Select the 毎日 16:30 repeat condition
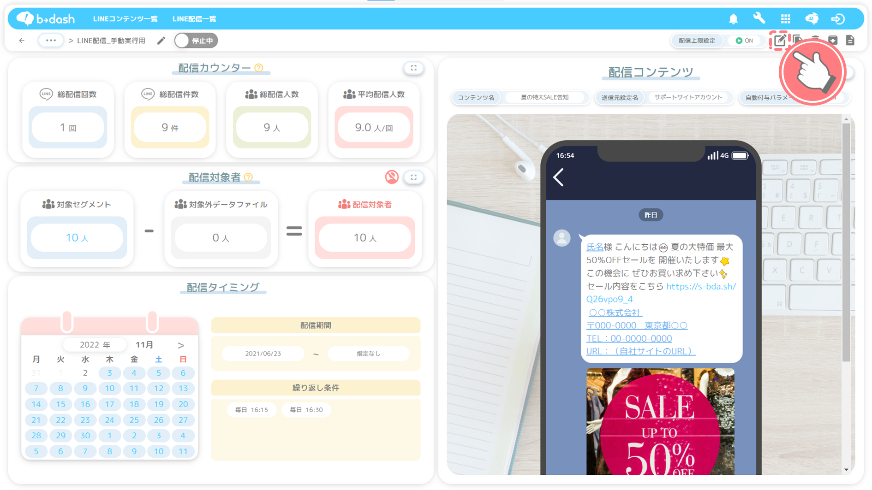 (x=306, y=410)
